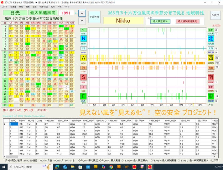Open the ヘルプ menu
The image size is (223, 170).
click(x=67, y=7)
